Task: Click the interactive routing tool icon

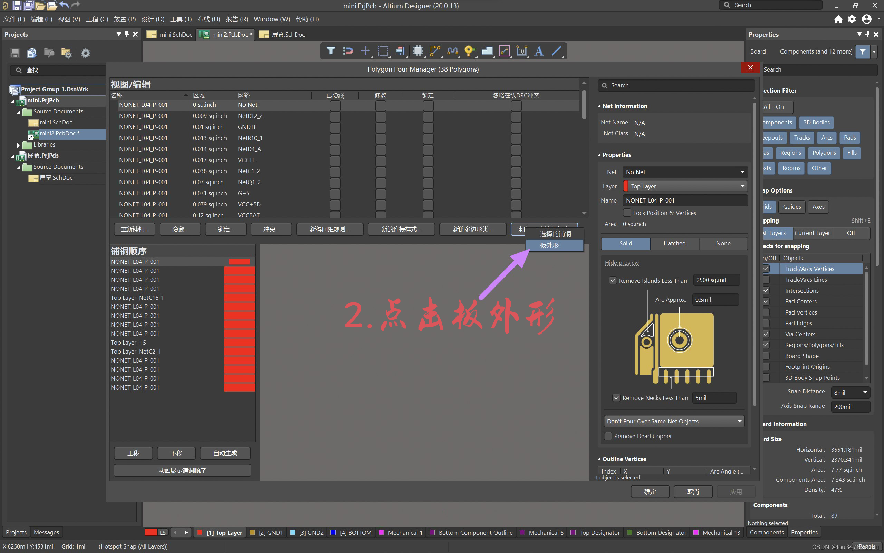Action: [435, 51]
